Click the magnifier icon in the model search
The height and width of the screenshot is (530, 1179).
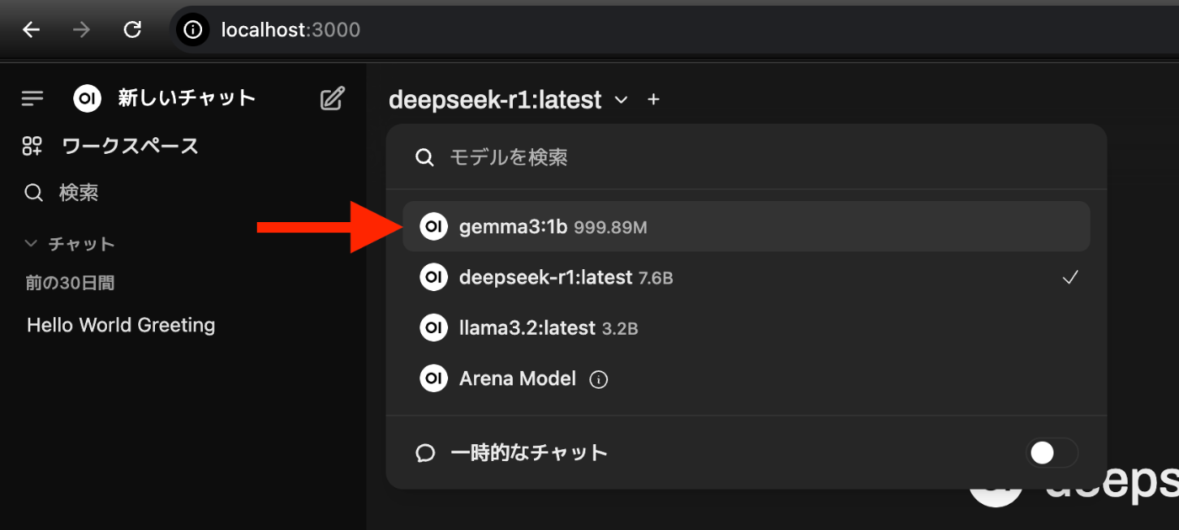(x=425, y=157)
